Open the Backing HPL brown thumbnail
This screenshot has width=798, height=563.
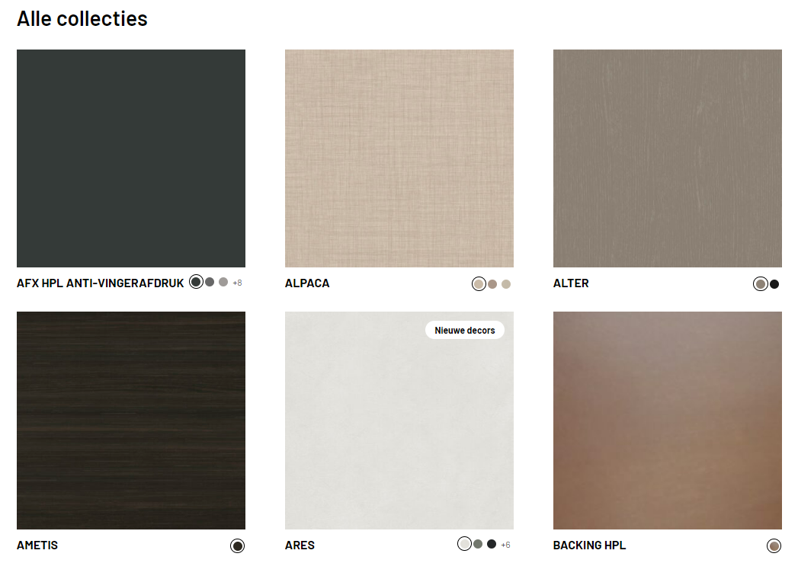tap(667, 421)
